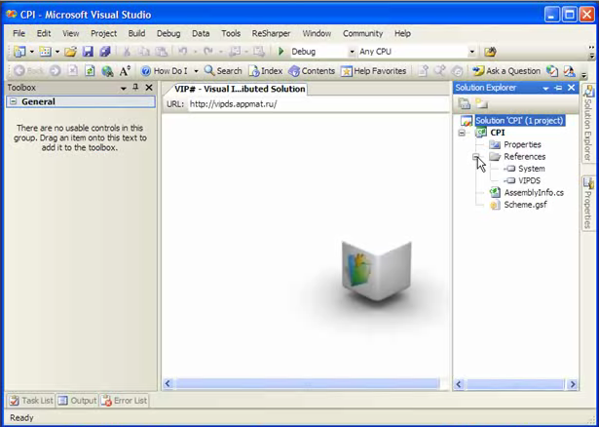Open the docked Properties side tab
599x427 pixels.
589,203
